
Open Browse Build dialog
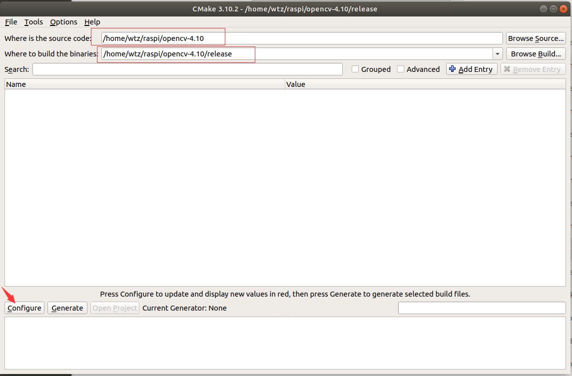(536, 53)
